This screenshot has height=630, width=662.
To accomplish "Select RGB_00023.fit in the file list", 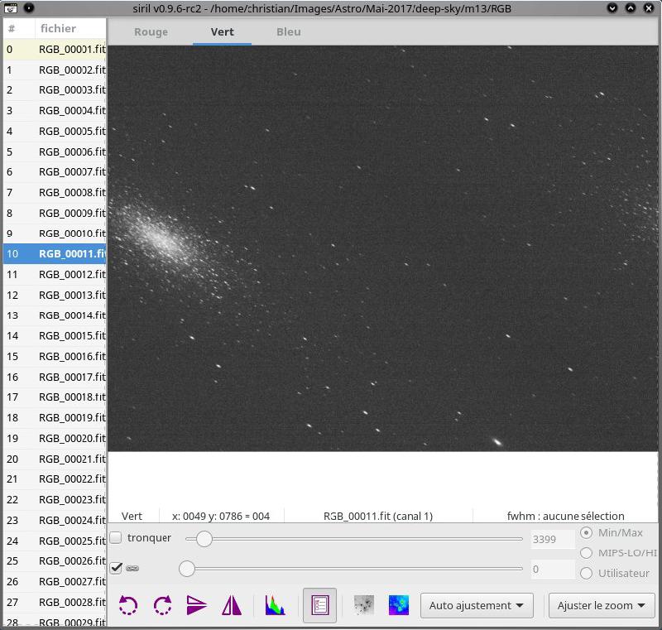I will (x=55, y=499).
